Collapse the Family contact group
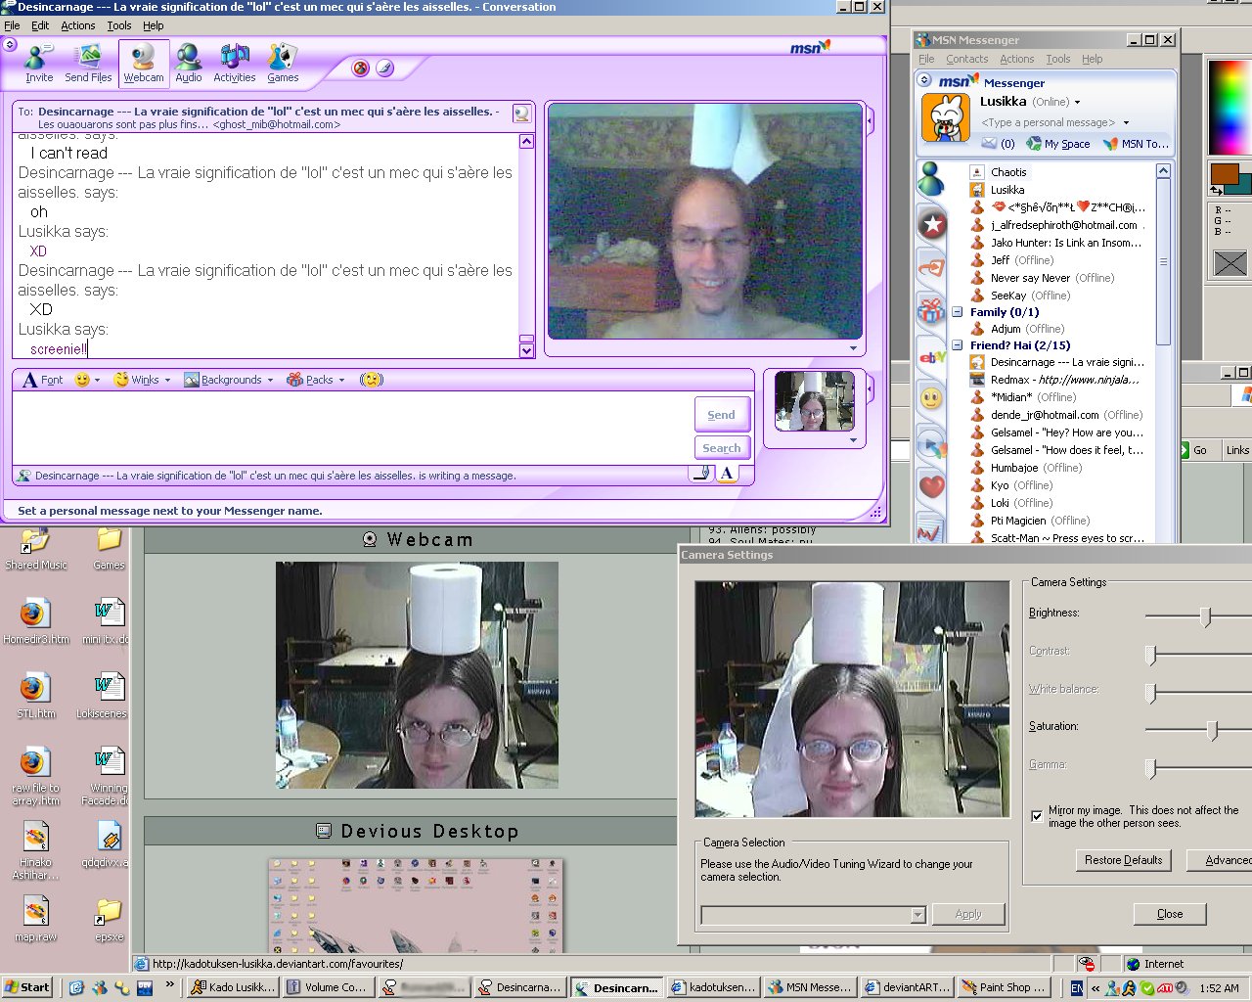 click(958, 312)
